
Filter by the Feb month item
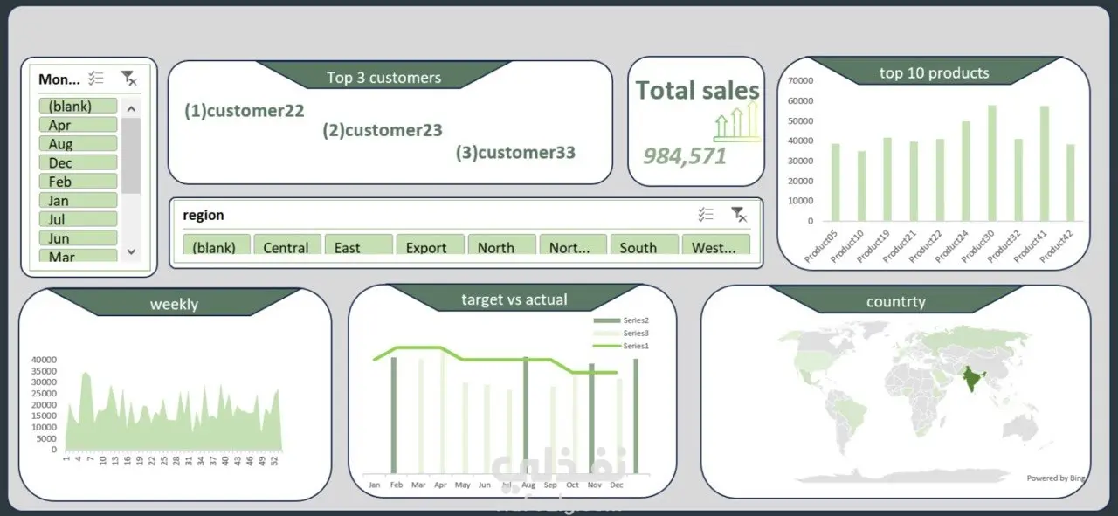click(x=78, y=182)
